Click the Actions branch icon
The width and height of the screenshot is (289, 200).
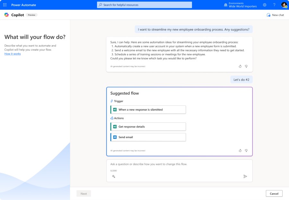(x=111, y=118)
